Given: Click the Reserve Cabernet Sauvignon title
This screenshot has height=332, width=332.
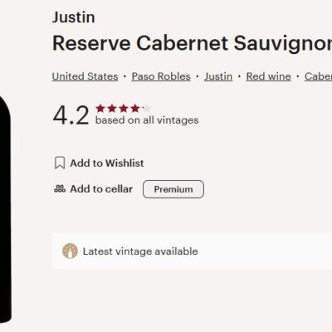Looking at the screenshot, I should [x=192, y=43].
